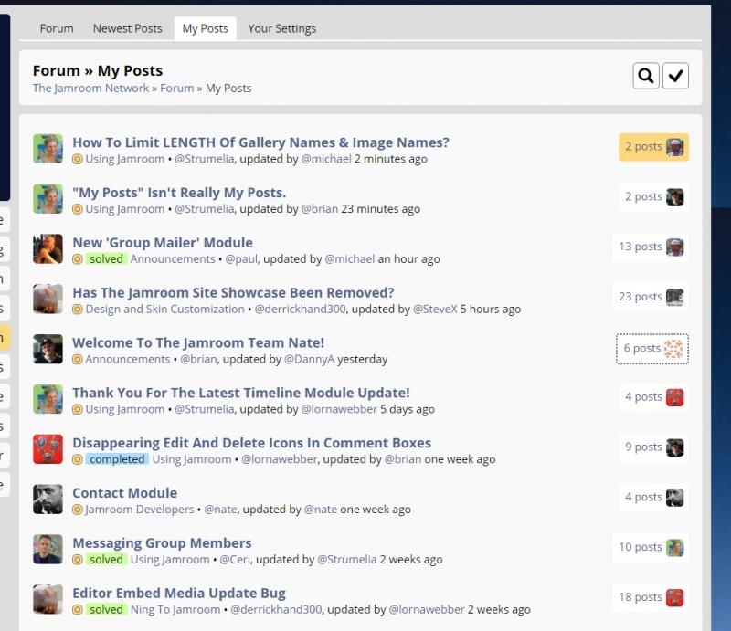Viewport: 731px width, 631px height.
Task: Switch to the Newest Posts tab
Action: [127, 28]
